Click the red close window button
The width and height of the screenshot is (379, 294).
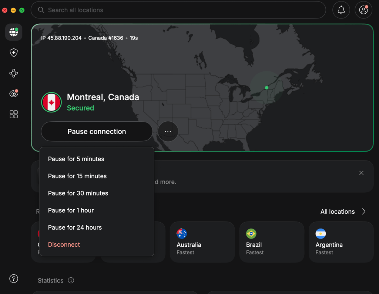[x=5, y=10]
